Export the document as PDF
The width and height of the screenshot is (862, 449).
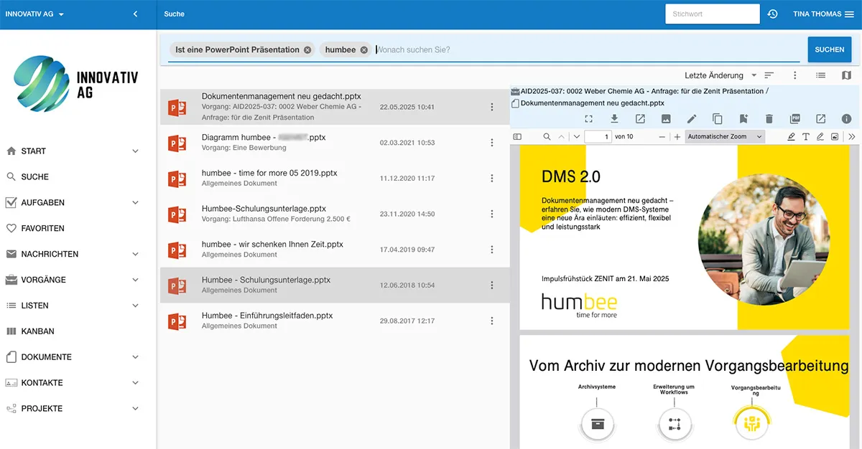794,118
